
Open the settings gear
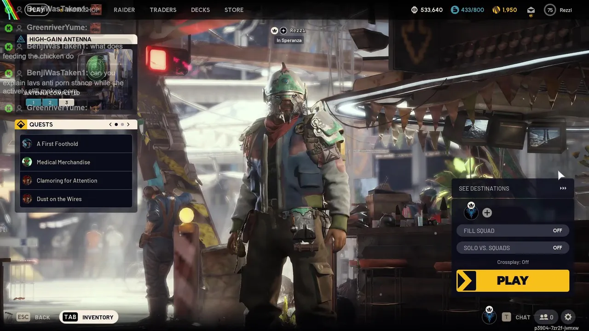click(x=568, y=317)
